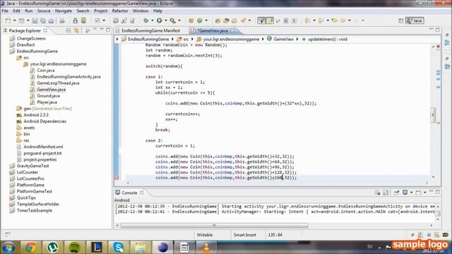Open uTorrent from the taskbar
The image size is (452, 254).
(52, 247)
